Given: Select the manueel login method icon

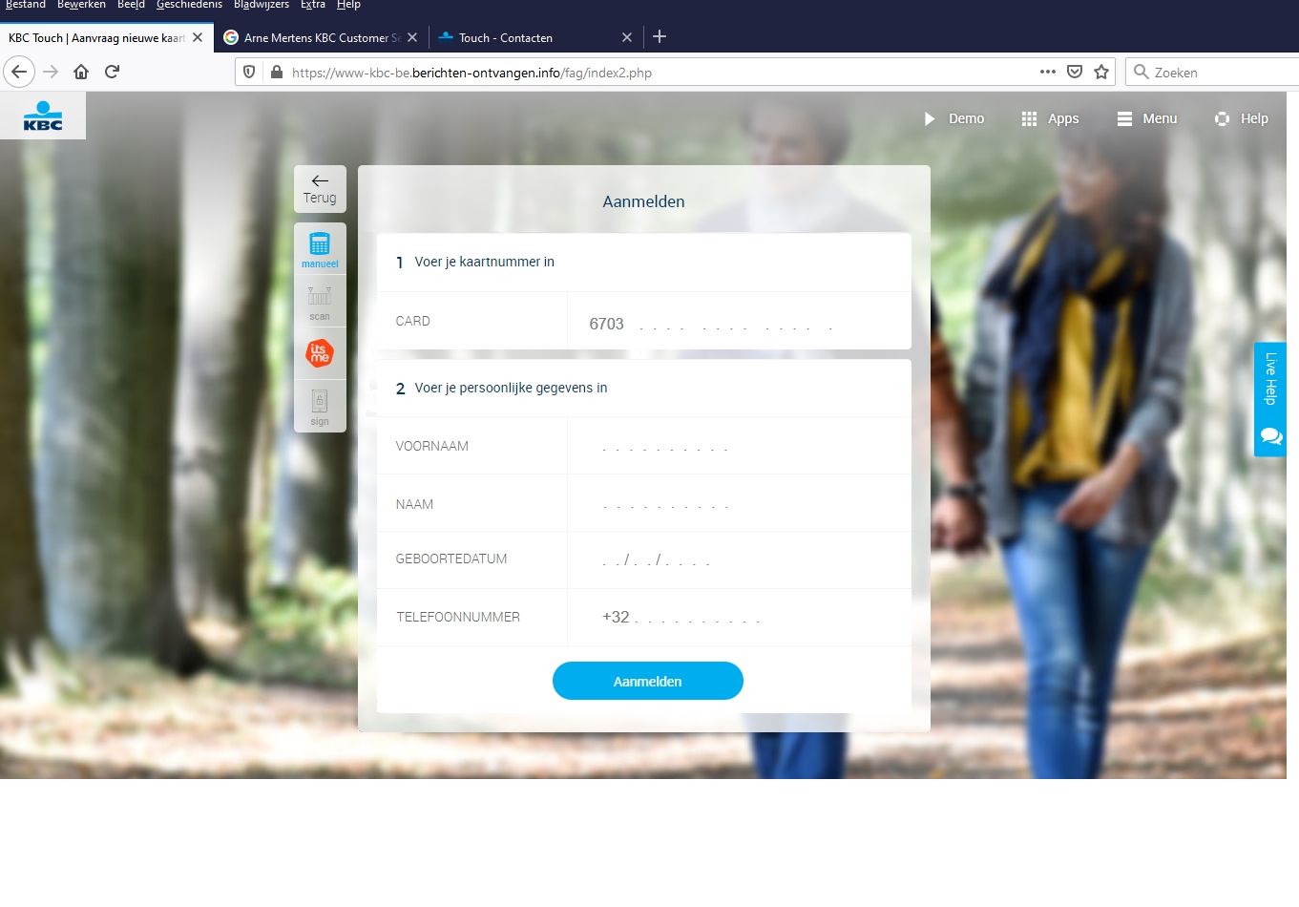Looking at the screenshot, I should pyautogui.click(x=320, y=249).
